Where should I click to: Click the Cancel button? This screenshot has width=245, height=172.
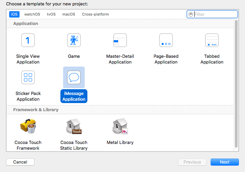point(20,162)
